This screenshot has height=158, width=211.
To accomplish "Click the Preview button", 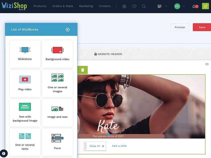I will (180, 27).
